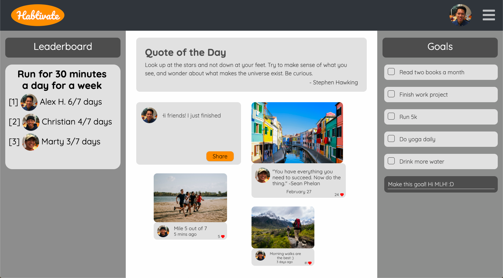Click heart on Sean Phelan quote post
503x278 pixels.
tap(342, 195)
